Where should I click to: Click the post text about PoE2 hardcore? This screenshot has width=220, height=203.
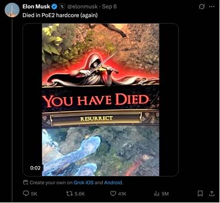(60, 15)
